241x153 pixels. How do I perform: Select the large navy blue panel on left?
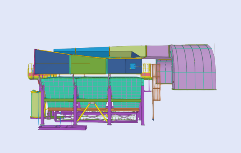(x=52, y=63)
